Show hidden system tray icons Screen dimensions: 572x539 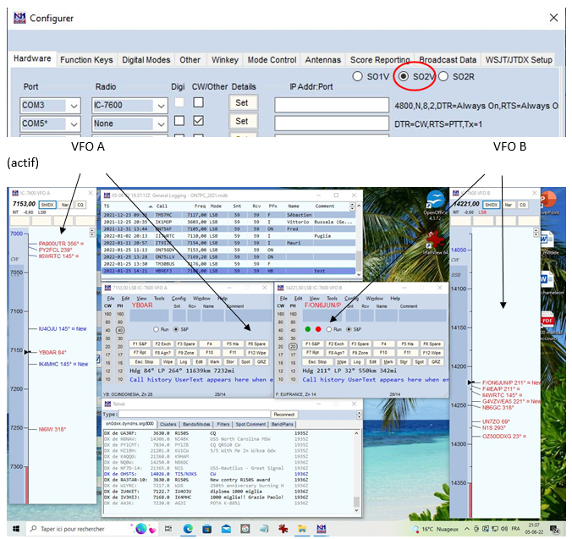pos(467,529)
